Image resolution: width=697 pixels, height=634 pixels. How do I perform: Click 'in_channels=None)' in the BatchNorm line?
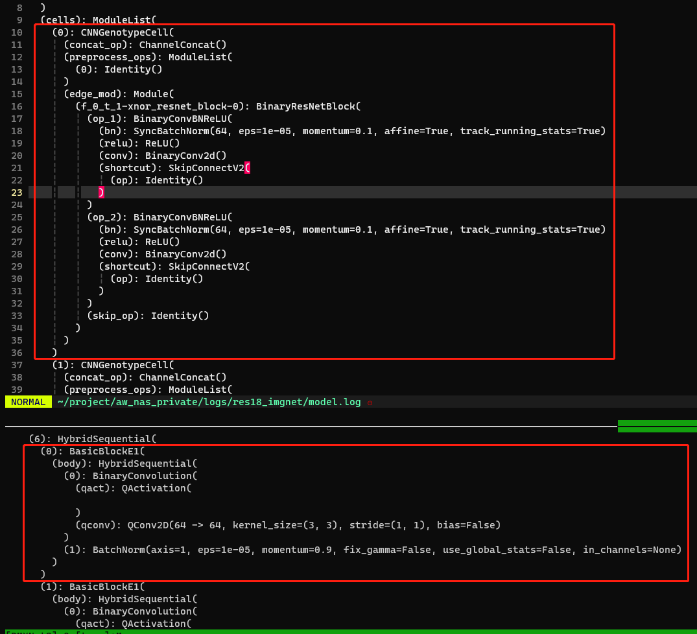coord(632,550)
